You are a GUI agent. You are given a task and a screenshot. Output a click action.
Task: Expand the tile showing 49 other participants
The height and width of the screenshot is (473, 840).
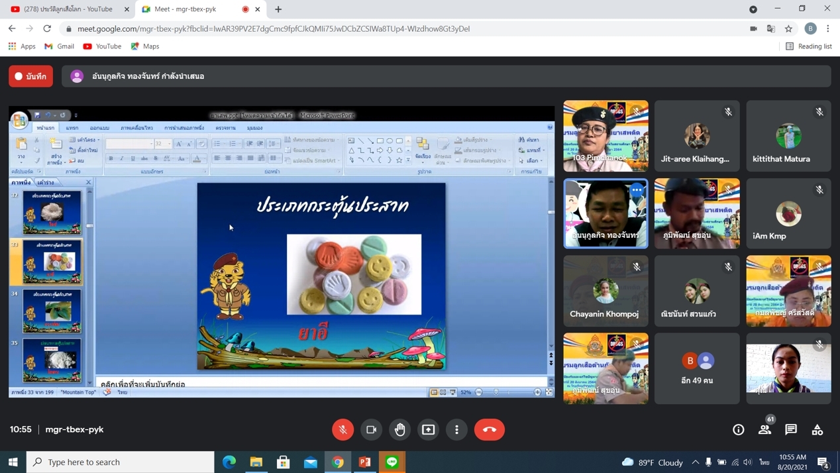[x=697, y=368]
